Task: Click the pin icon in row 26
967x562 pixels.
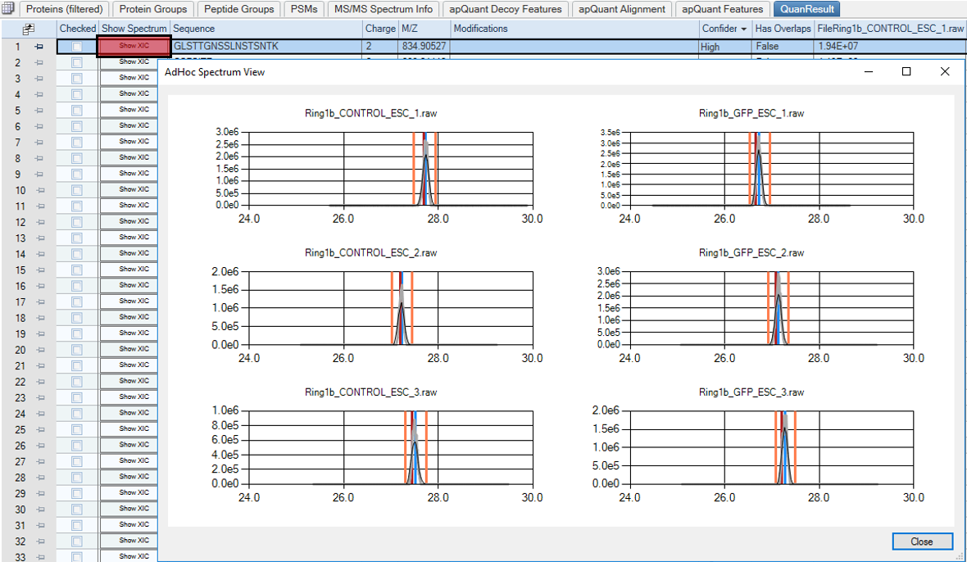Action: [x=41, y=446]
